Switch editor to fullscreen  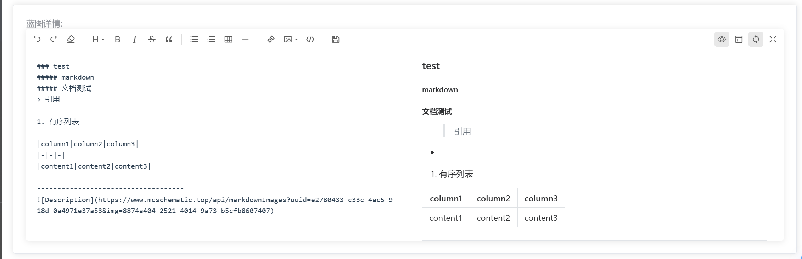[773, 39]
